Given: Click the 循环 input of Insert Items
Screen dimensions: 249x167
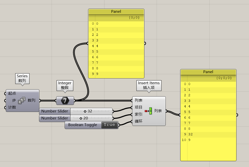Looking at the screenshot, I should [x=138, y=121].
